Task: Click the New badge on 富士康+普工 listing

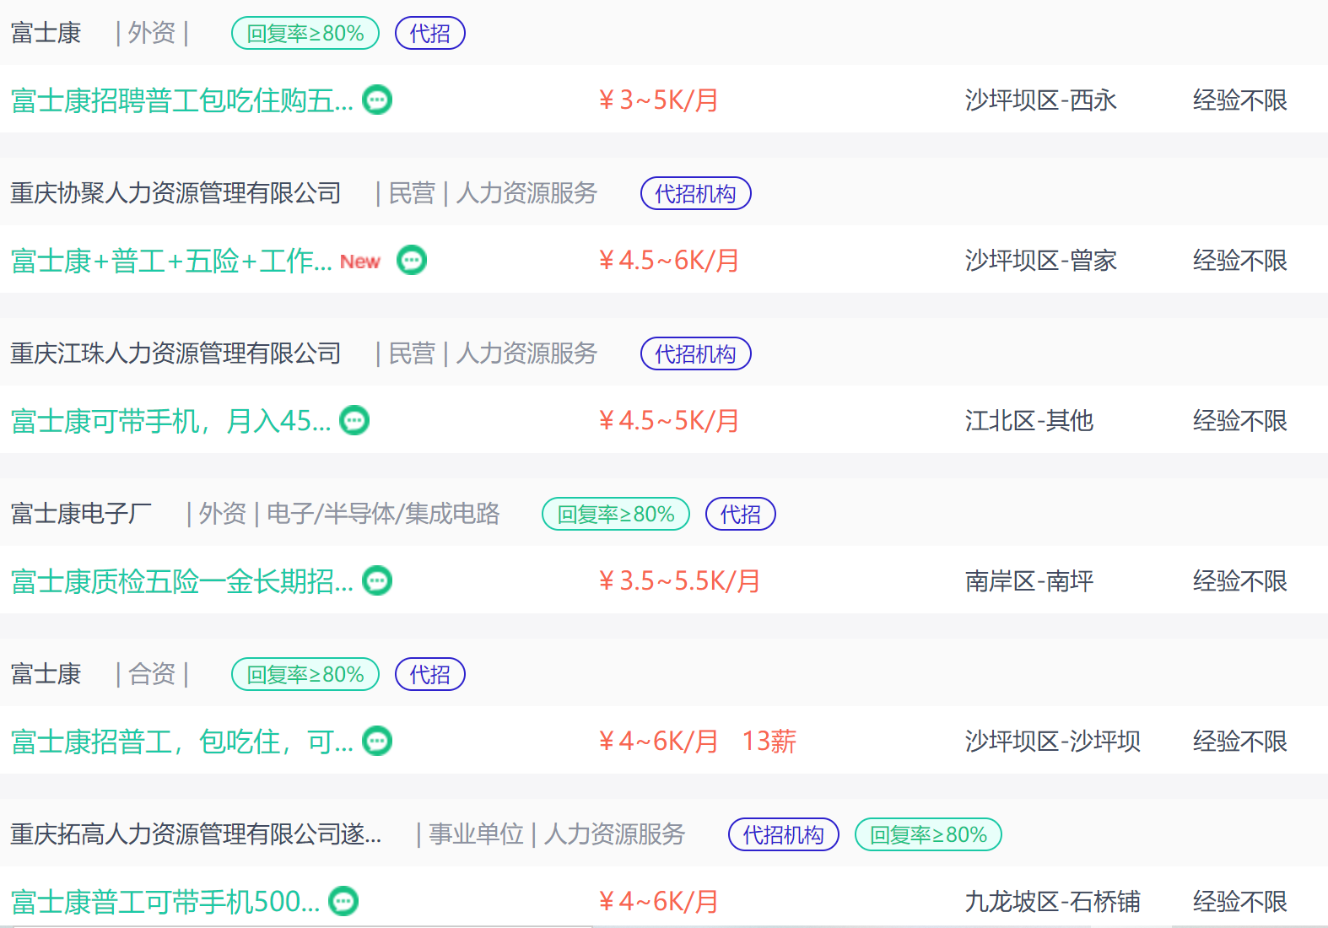Action: coord(360,262)
